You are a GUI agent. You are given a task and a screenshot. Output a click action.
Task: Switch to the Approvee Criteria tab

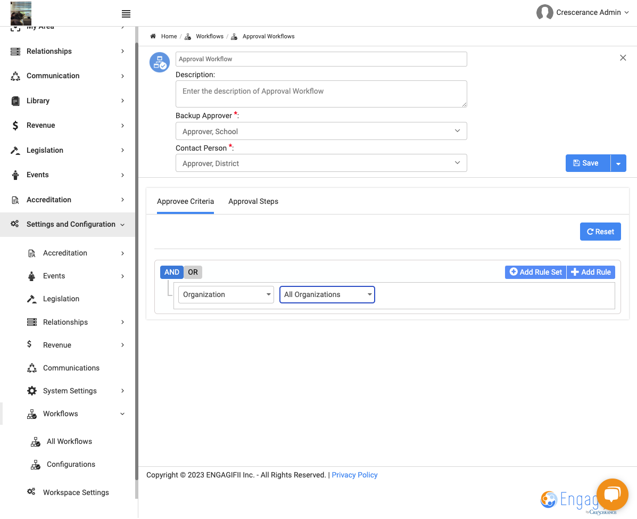point(185,202)
